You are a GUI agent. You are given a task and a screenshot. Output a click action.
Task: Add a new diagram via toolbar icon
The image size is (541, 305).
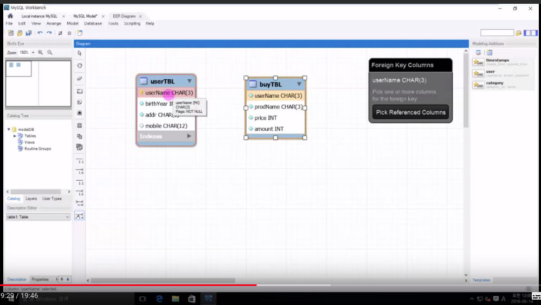80,33
